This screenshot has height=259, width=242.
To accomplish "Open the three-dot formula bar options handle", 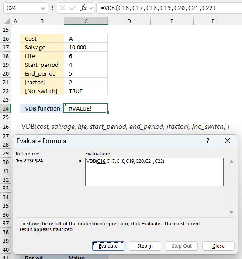I will pyautogui.click(x=52, y=8).
